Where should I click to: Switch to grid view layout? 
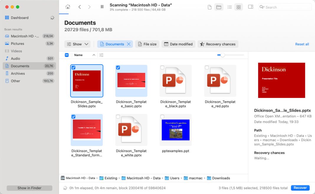pos(239,7)
